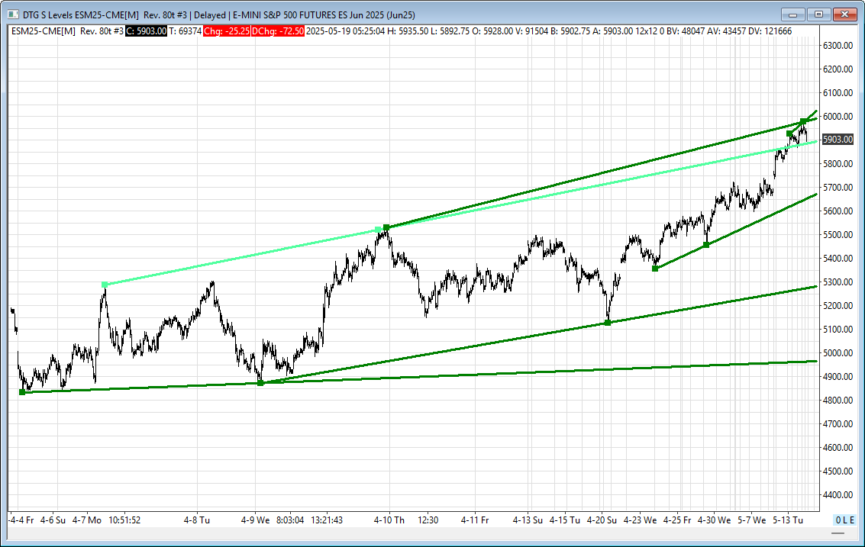865x547 pixels.
Task: Click the chart window icon in title bar
Action: click(x=13, y=15)
